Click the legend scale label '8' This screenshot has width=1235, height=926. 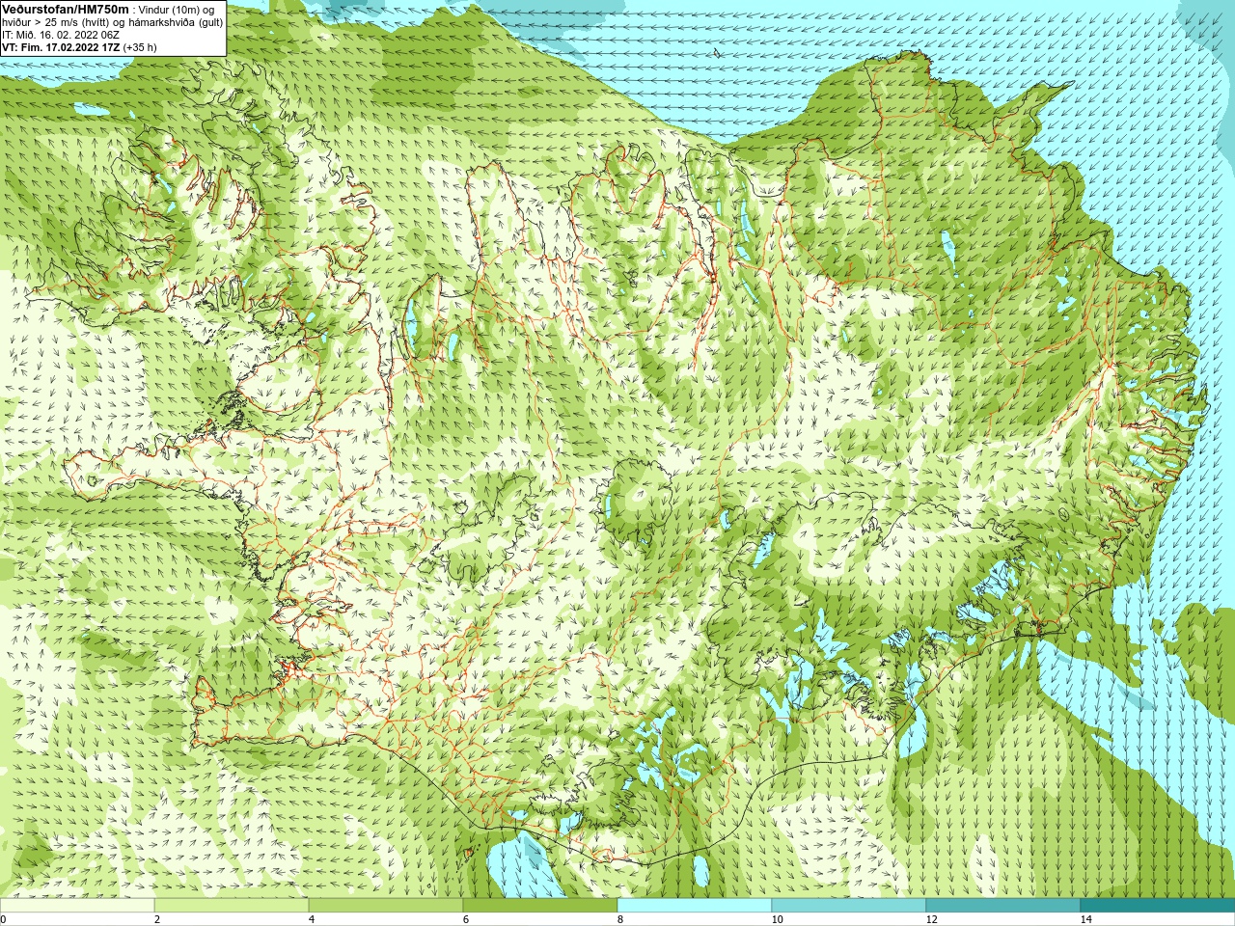tap(620, 919)
